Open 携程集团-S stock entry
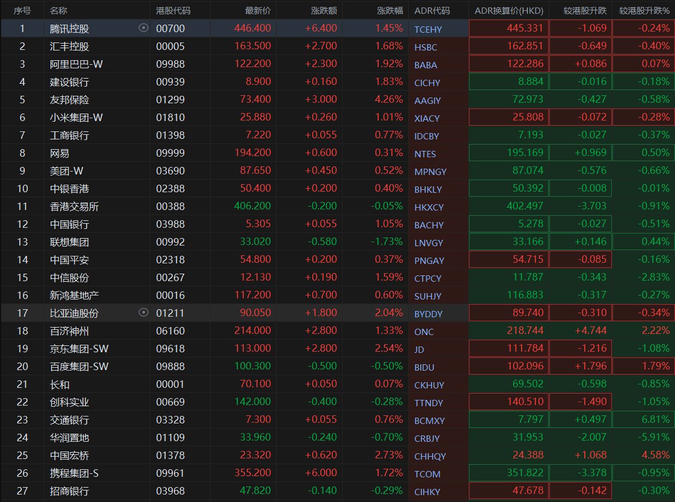Screen dimensions: 675x502 tap(74, 474)
